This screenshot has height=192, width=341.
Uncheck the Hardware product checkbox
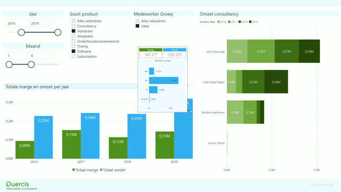click(x=74, y=31)
